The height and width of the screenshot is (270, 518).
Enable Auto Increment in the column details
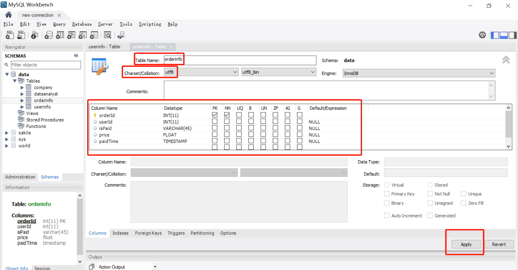(387, 215)
